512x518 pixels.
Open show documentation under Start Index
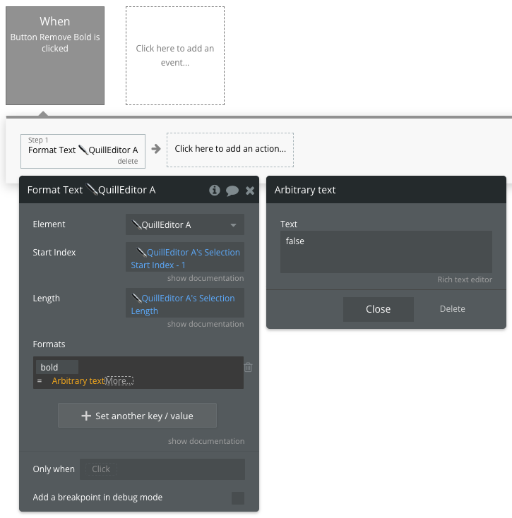[206, 279]
